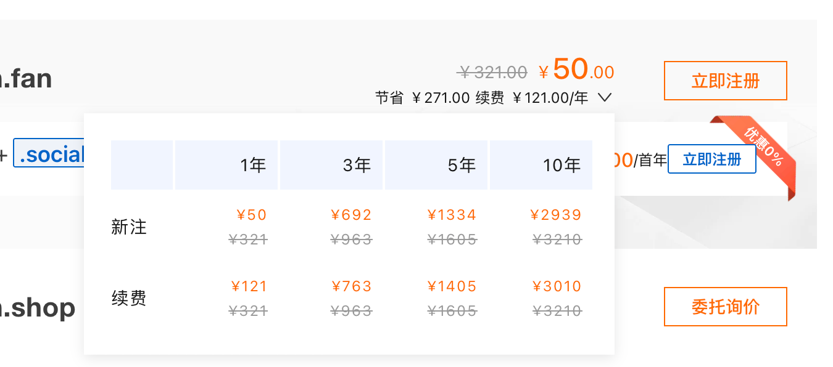Click the blue 立即注册 button
833x367 pixels.
[712, 159]
